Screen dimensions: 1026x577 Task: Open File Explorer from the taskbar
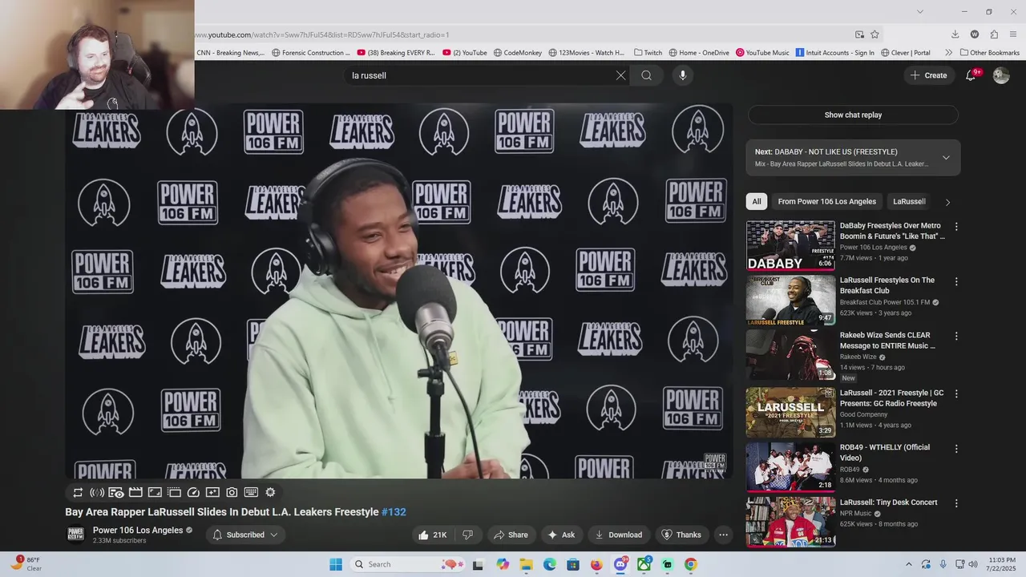coord(526,564)
